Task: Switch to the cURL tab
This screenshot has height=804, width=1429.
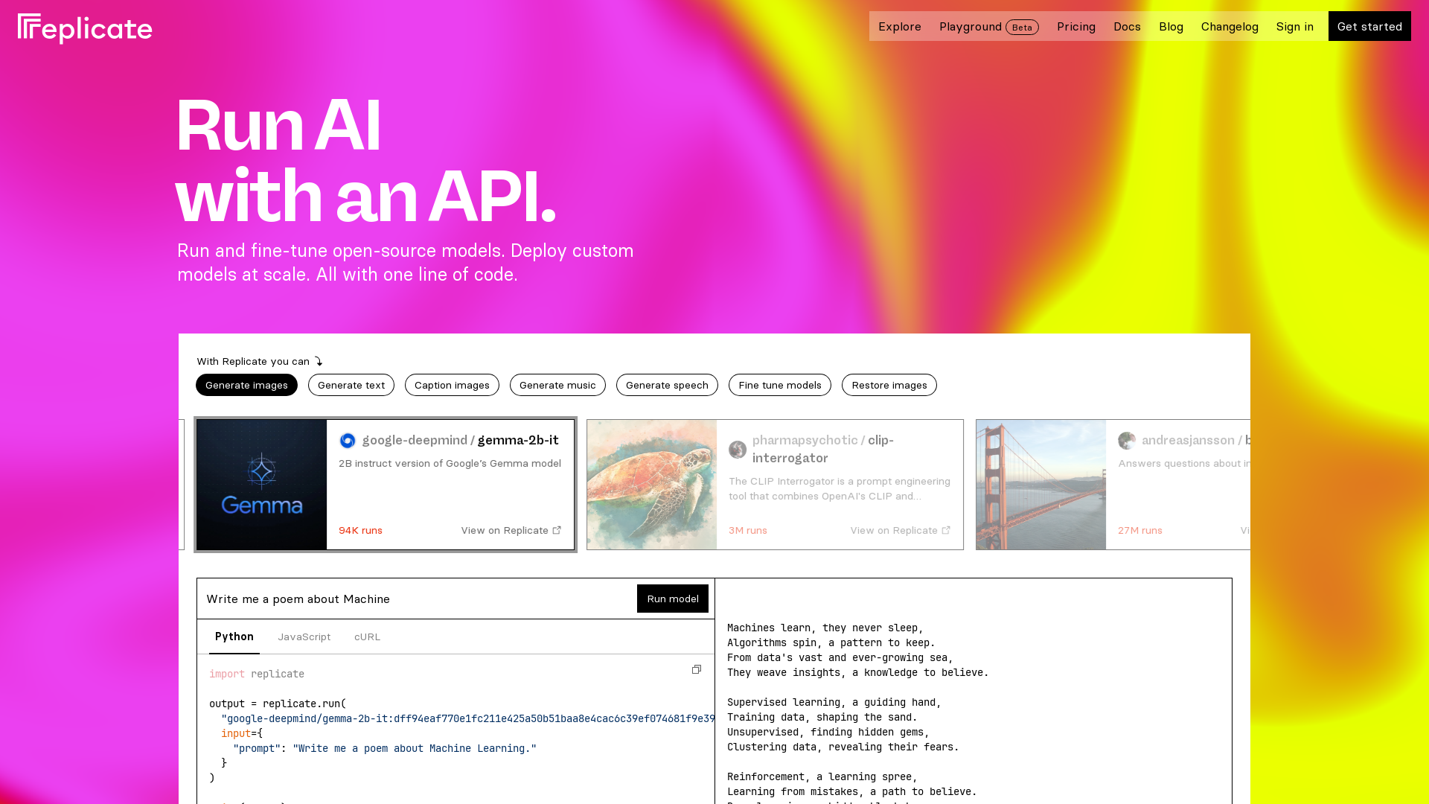Action: pyautogui.click(x=367, y=637)
